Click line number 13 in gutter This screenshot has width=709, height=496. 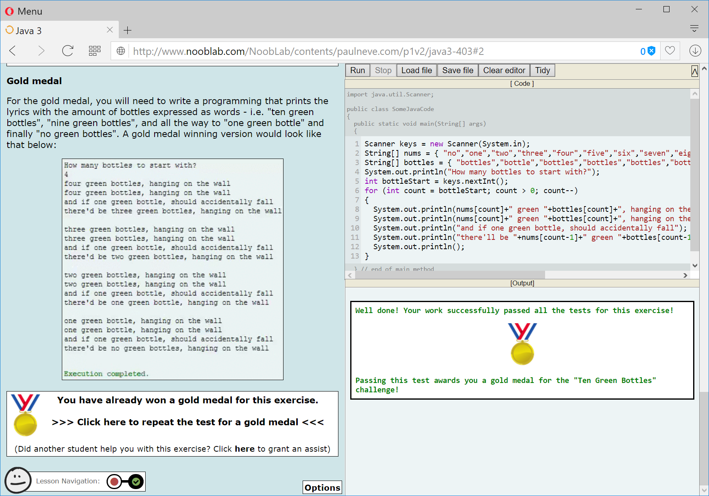point(355,256)
